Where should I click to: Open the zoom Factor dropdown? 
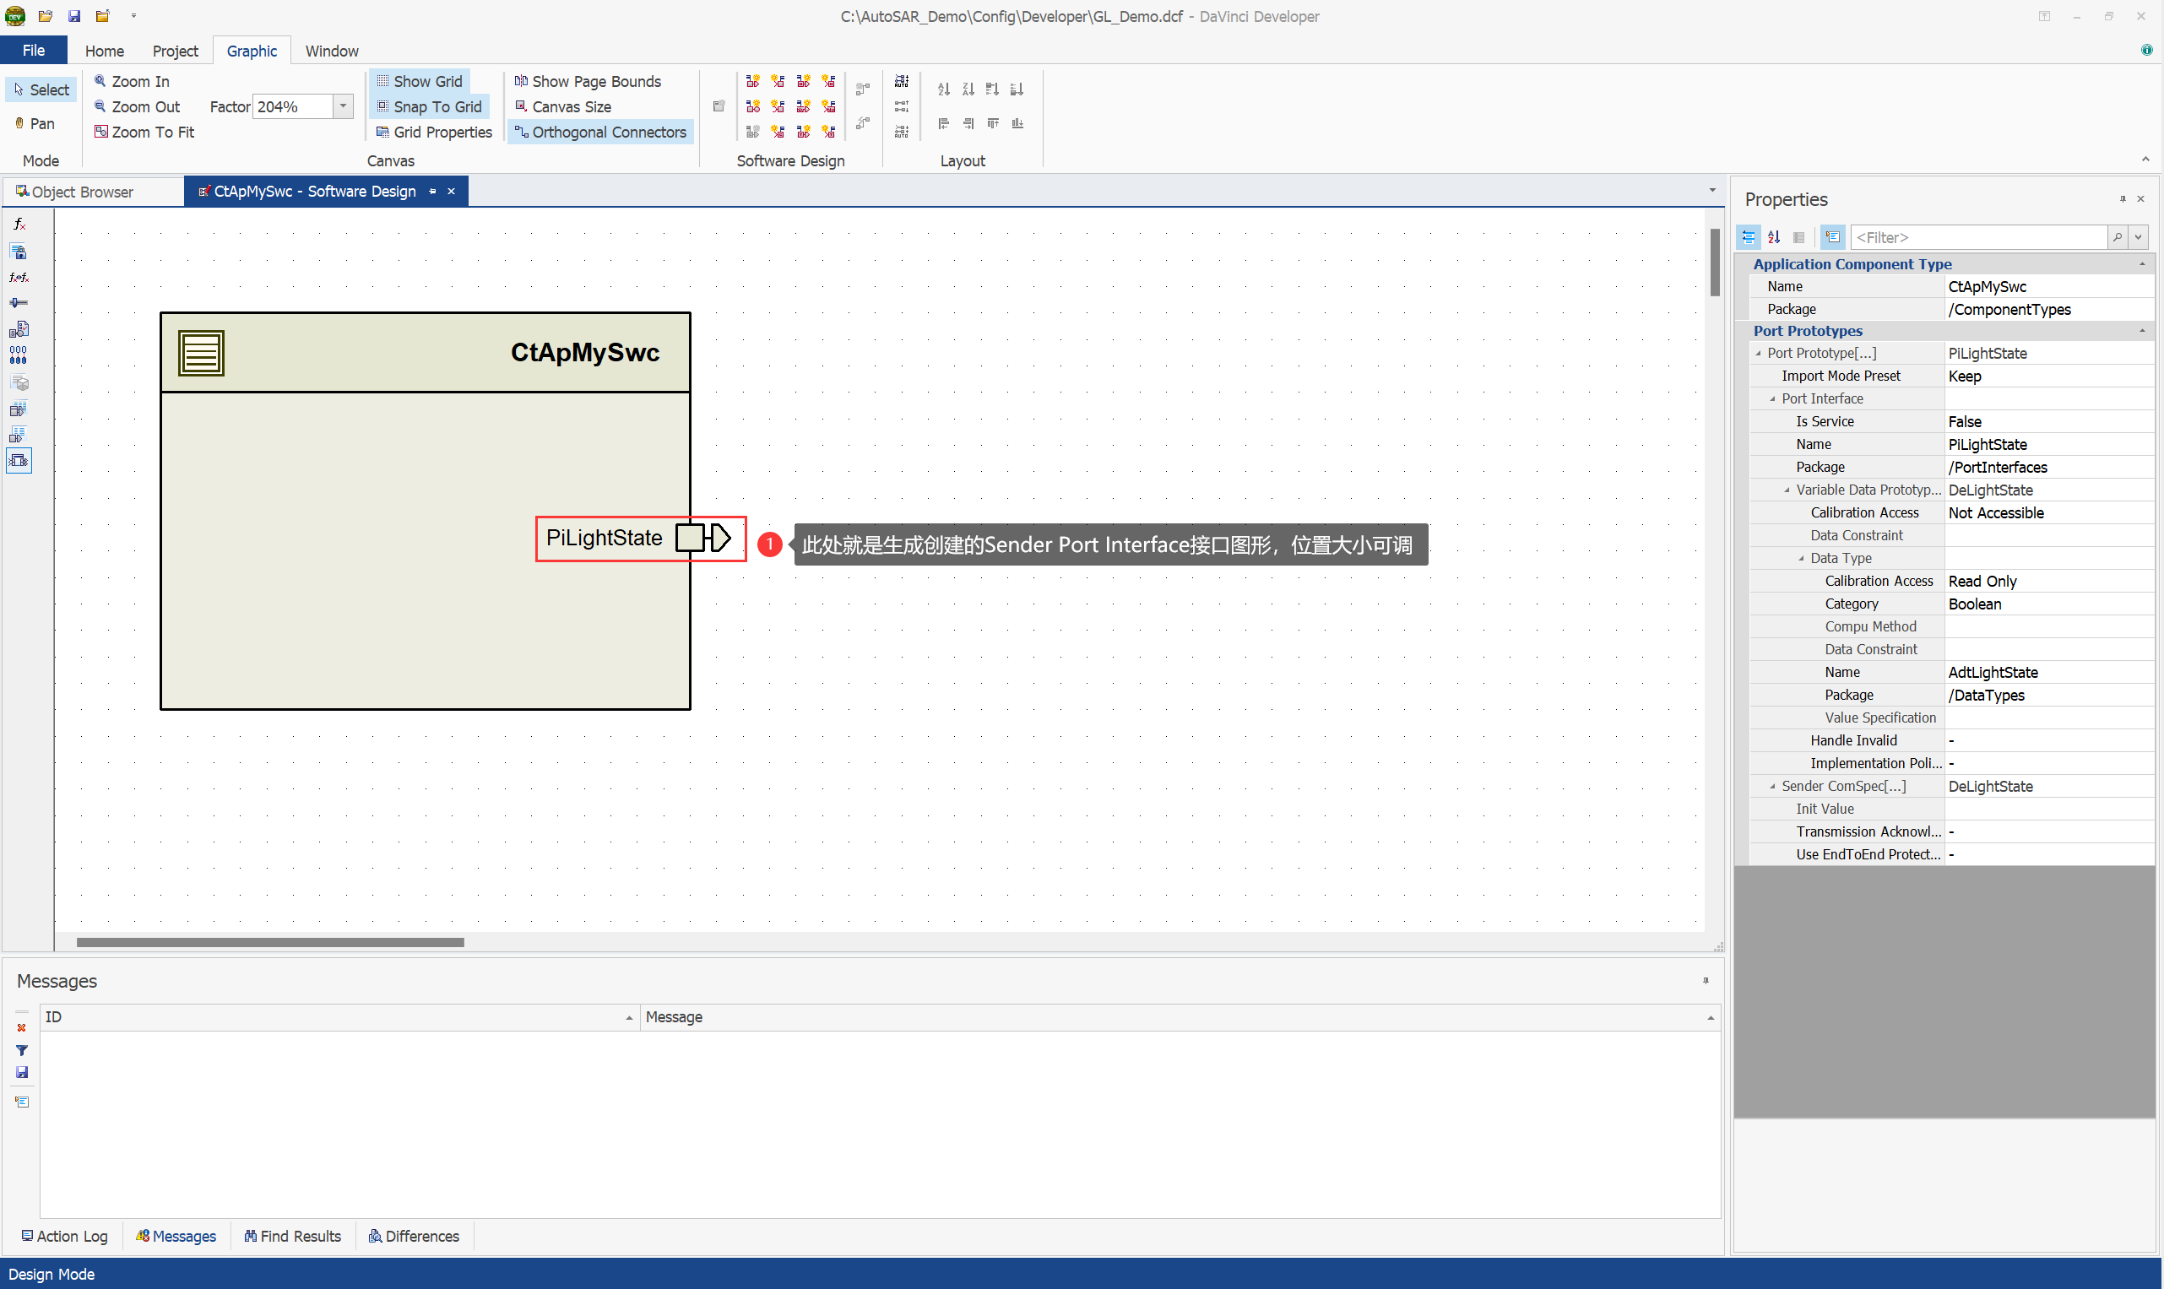(343, 106)
